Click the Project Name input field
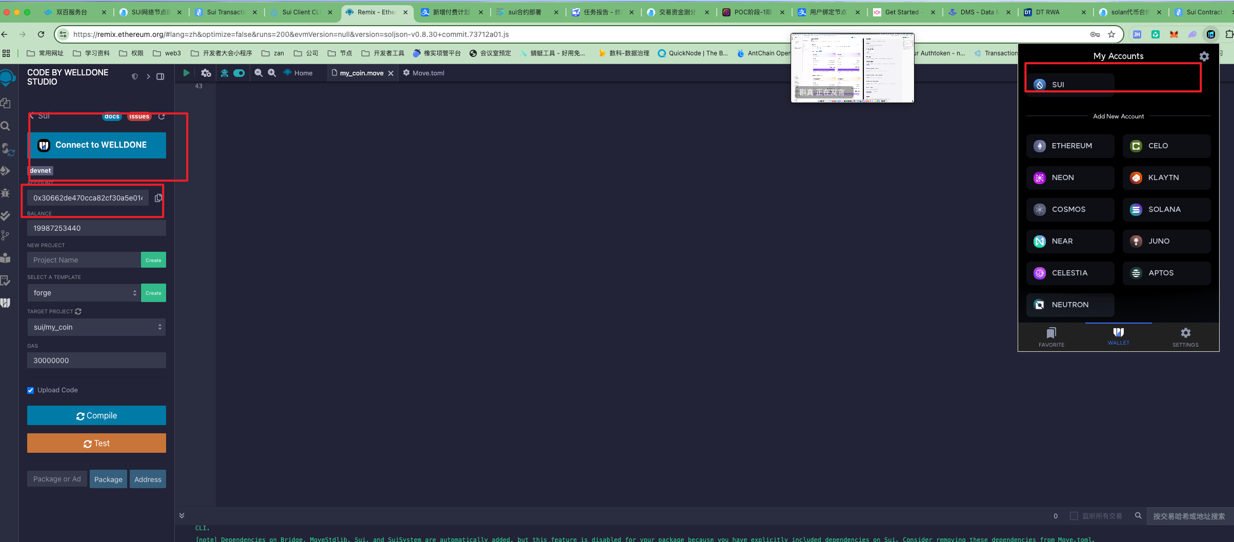The width and height of the screenshot is (1234, 542). tap(84, 260)
